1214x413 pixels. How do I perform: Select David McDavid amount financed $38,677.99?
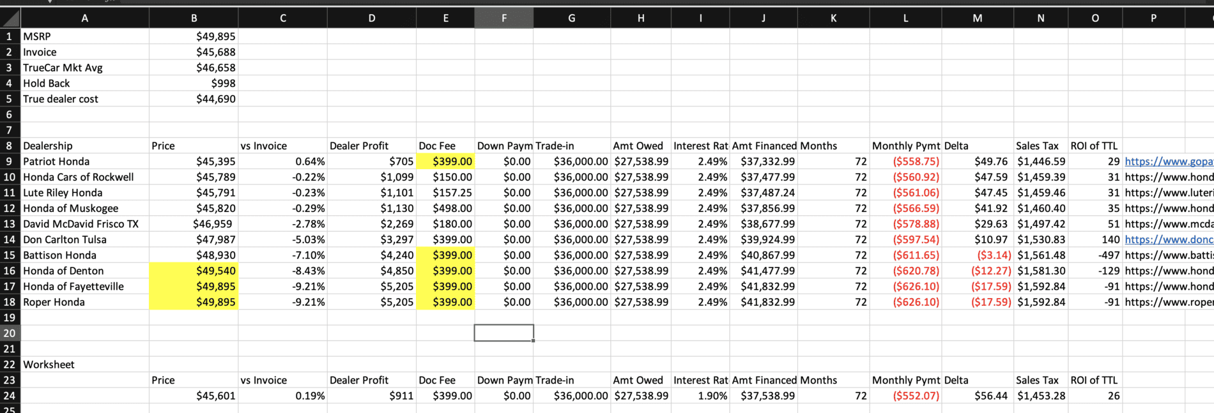pyautogui.click(x=764, y=224)
